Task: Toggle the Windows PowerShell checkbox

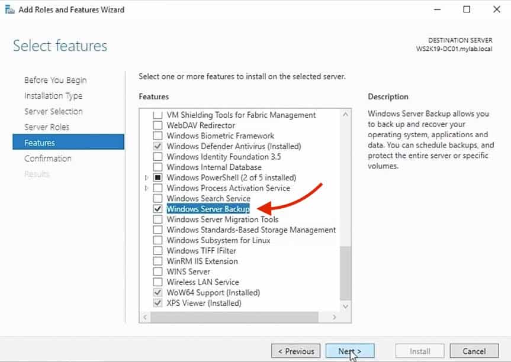Action: 158,177
